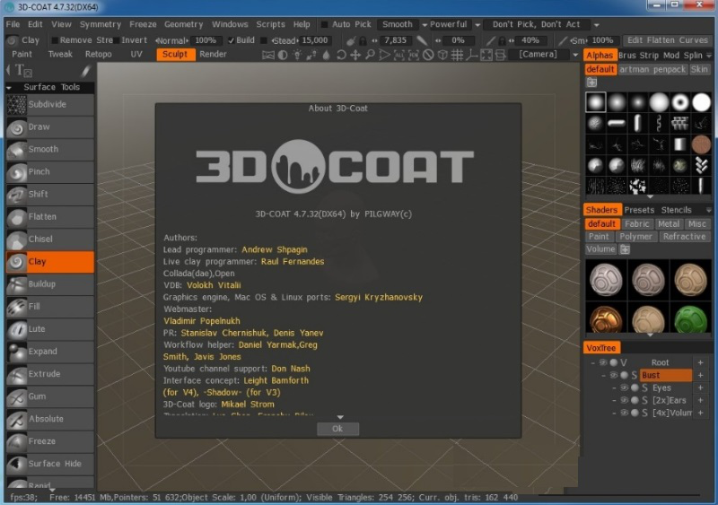Screen dimensions: 718x505
Task: Select the gold metallic shader swatch
Action: click(x=606, y=318)
